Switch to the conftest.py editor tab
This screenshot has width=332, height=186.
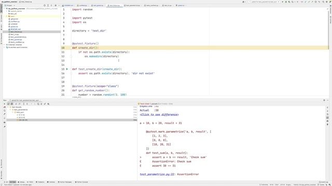tap(82, 5)
